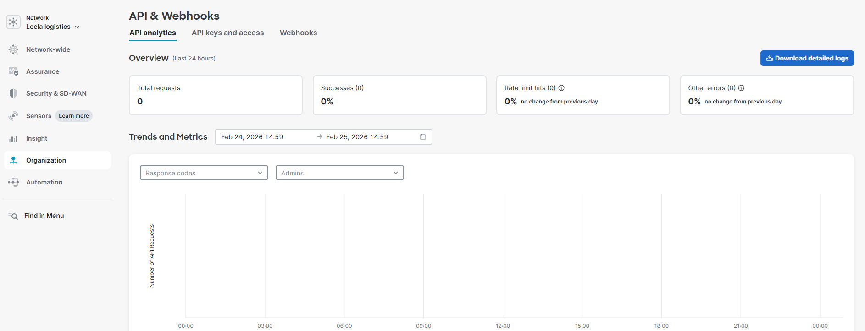The height and width of the screenshot is (331, 865).
Task: Click the Sensors icon in sidebar
Action: 13,116
